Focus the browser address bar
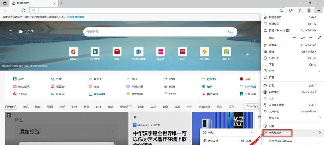Viewport: 324px width, 145px height. (x=157, y=10)
